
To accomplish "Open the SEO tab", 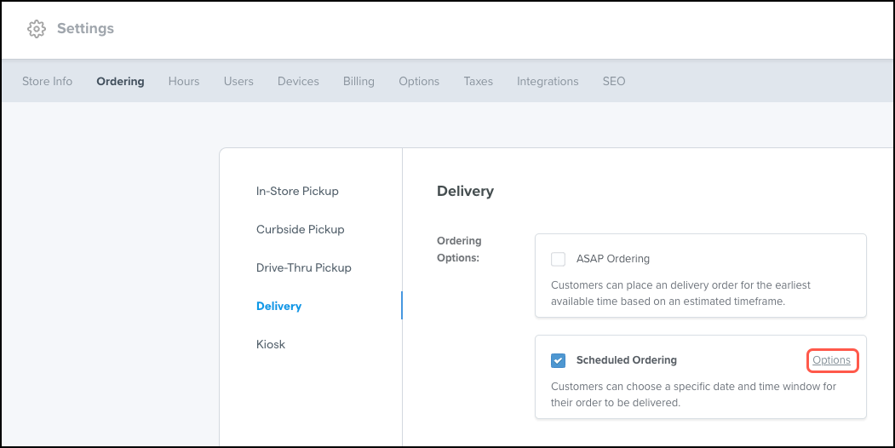I will coord(614,81).
